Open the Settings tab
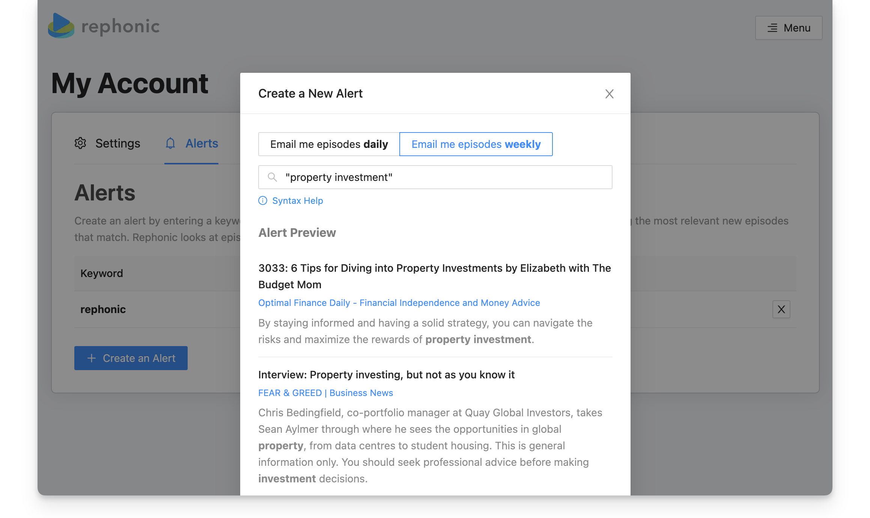Screen dimensions: 870x518 [x=117, y=143]
